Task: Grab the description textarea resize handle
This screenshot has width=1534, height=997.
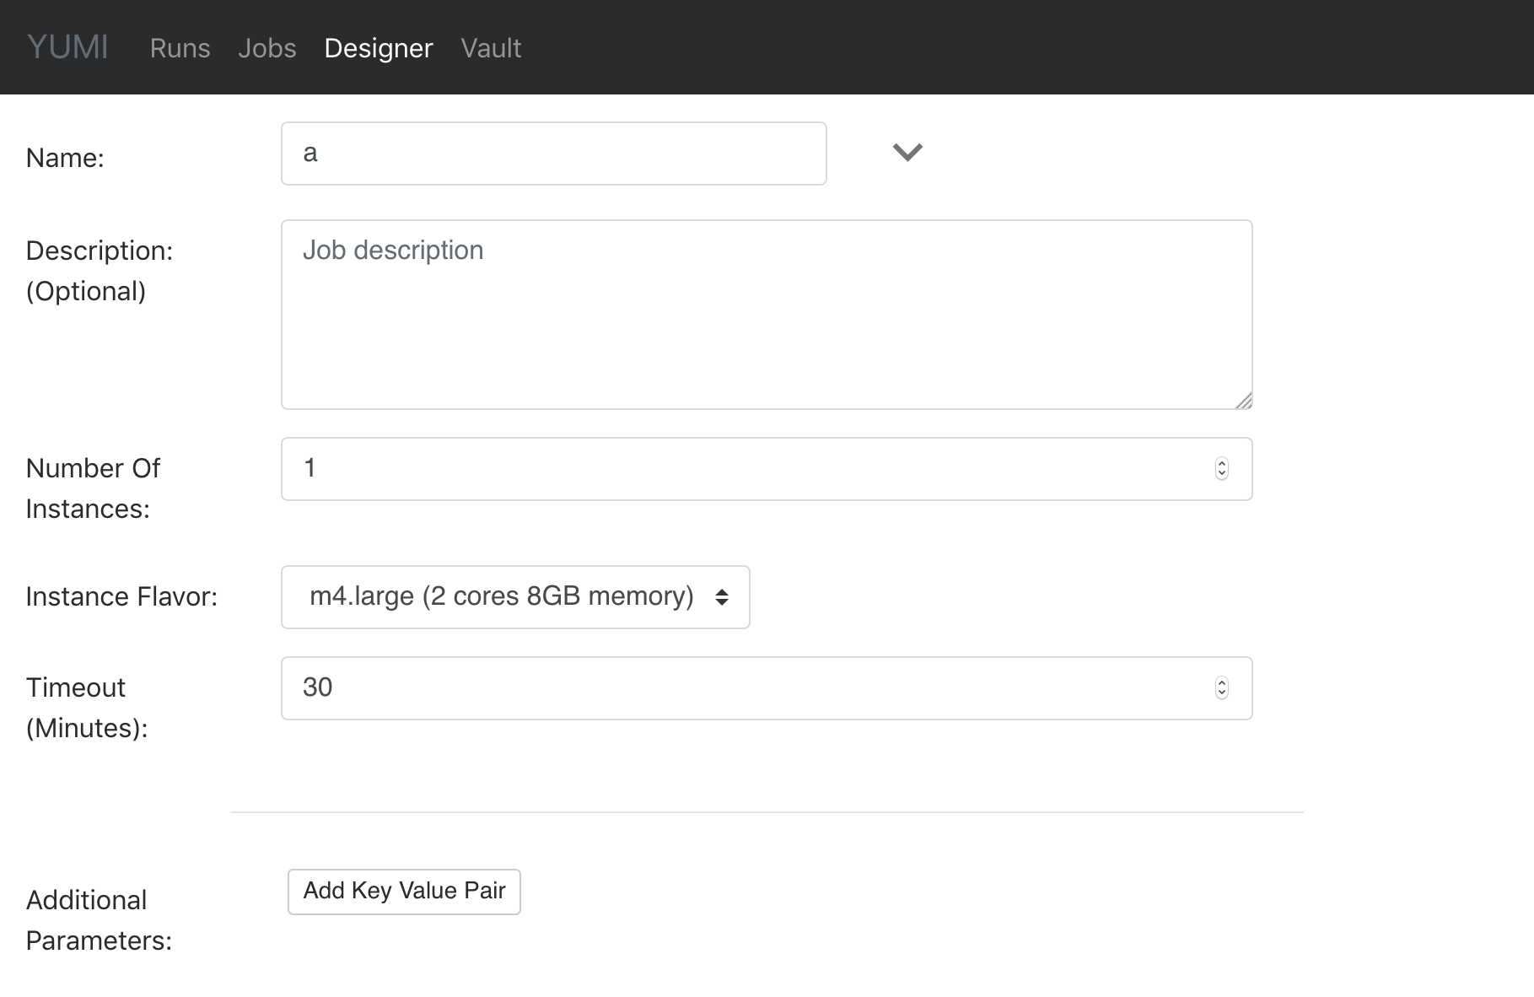Action: pyautogui.click(x=1243, y=401)
